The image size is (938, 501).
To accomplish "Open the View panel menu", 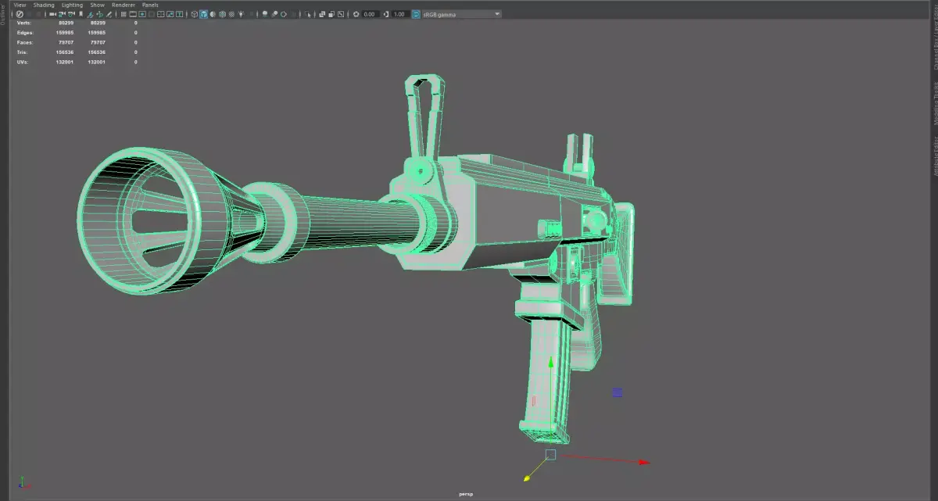I will [20, 5].
